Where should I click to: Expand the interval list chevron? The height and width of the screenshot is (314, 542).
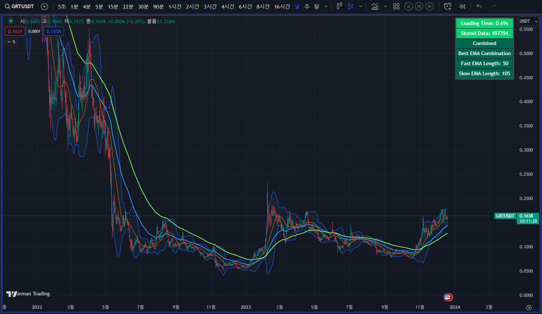tap(326, 6)
